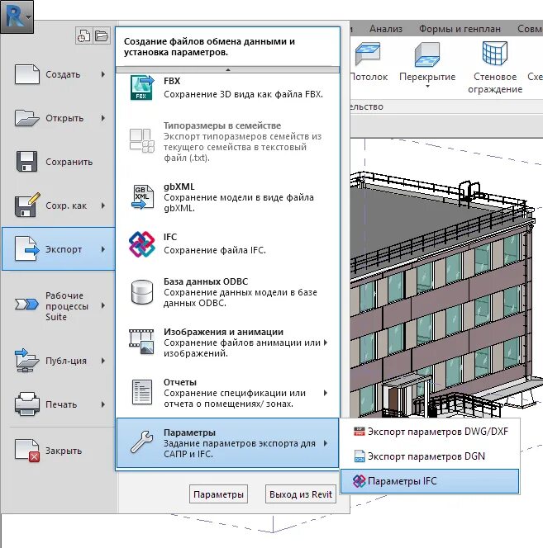The image size is (543, 548).
Task: Click the Потолок ceiling tool icon
Action: pos(368,54)
